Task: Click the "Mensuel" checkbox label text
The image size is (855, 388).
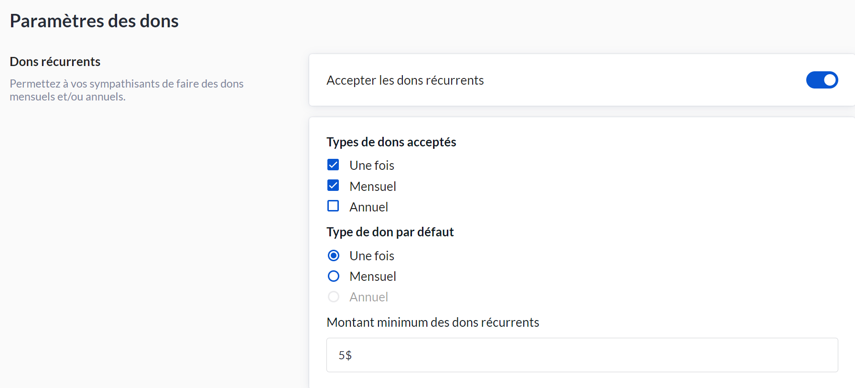Action: pyautogui.click(x=372, y=187)
